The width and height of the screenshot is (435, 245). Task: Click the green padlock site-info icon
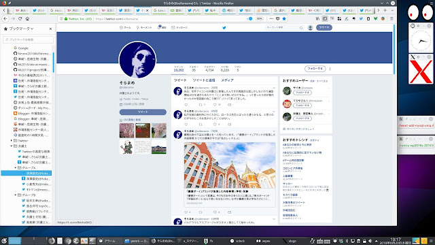pos(66,19)
